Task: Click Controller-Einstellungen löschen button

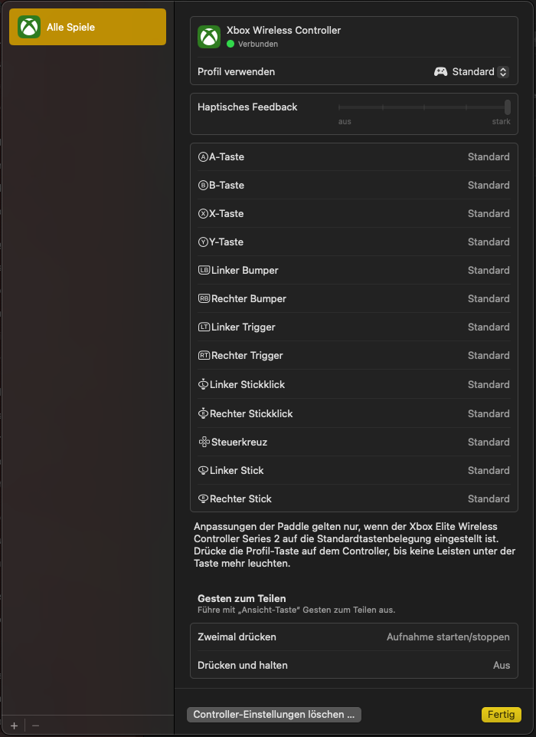Action: pyautogui.click(x=273, y=715)
